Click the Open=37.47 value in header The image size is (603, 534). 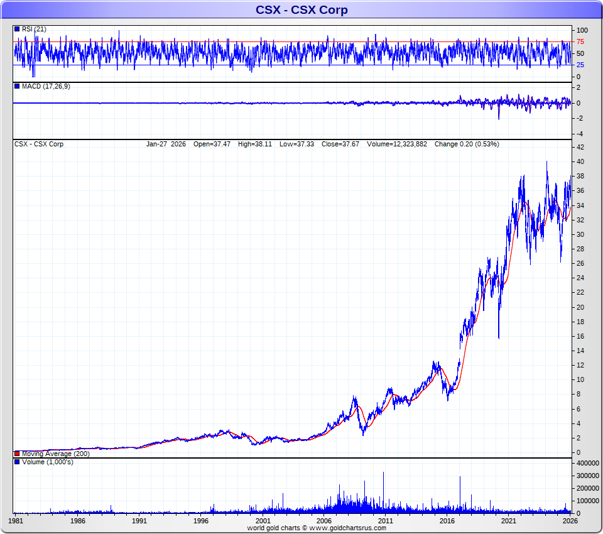click(214, 144)
